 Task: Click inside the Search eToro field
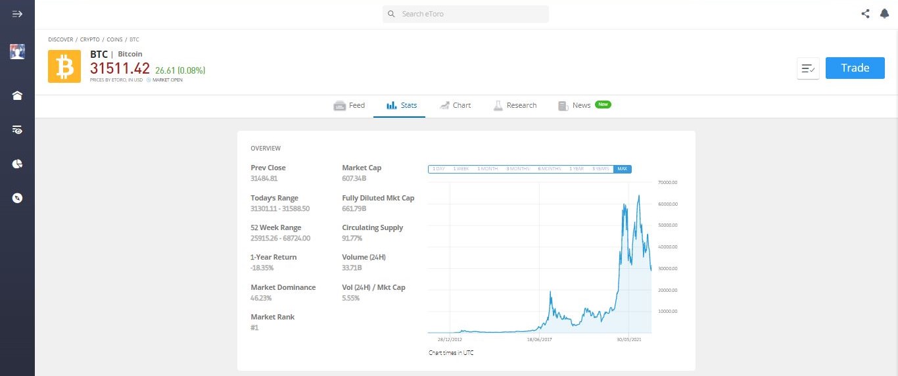tap(465, 14)
